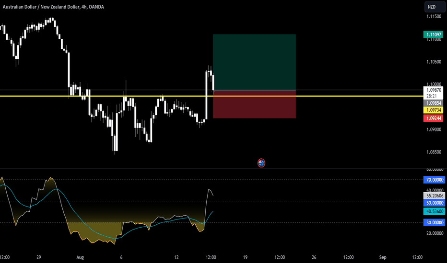Click the yellow line price label 1.09734
Image resolution: width=447 pixels, height=263 pixels.
433,110
